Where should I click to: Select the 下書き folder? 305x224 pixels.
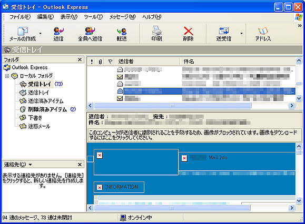click(35, 118)
